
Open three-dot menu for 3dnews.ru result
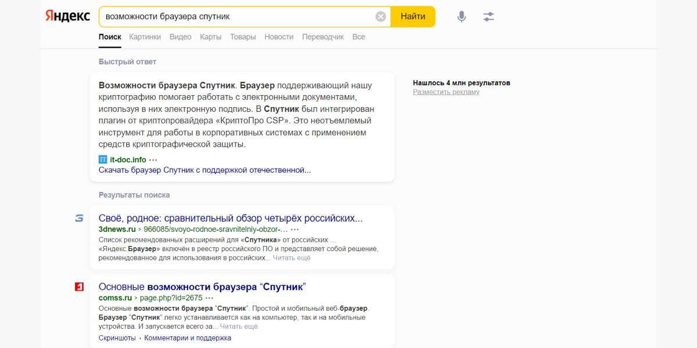(295, 229)
